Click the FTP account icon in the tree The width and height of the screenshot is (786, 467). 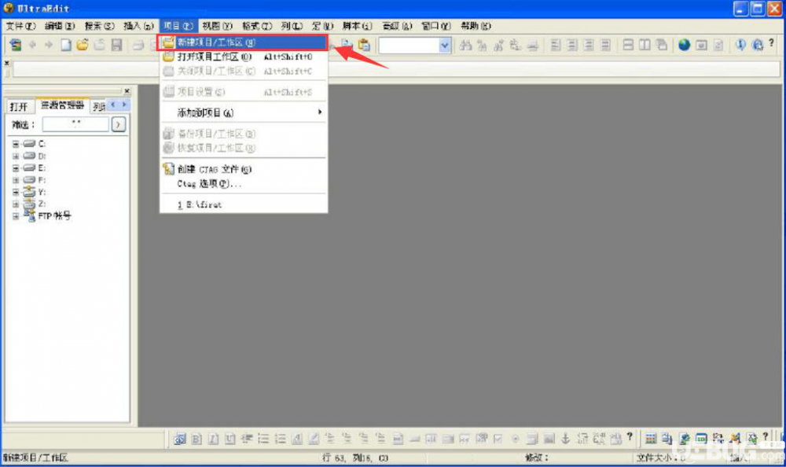click(30, 216)
